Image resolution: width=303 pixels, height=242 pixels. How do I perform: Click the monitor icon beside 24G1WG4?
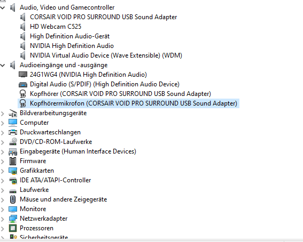(x=23, y=75)
